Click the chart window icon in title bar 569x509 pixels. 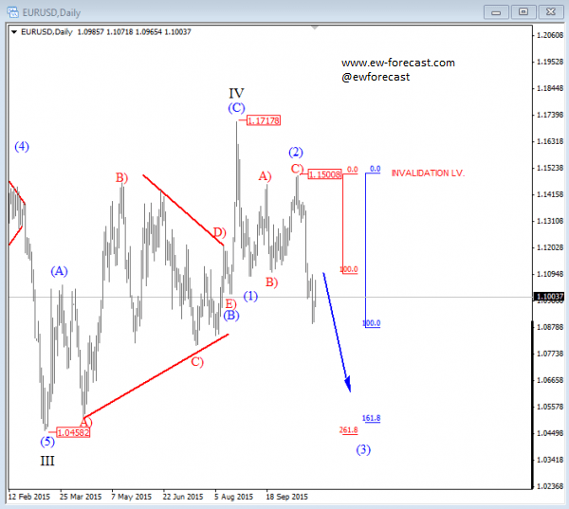(x=11, y=11)
